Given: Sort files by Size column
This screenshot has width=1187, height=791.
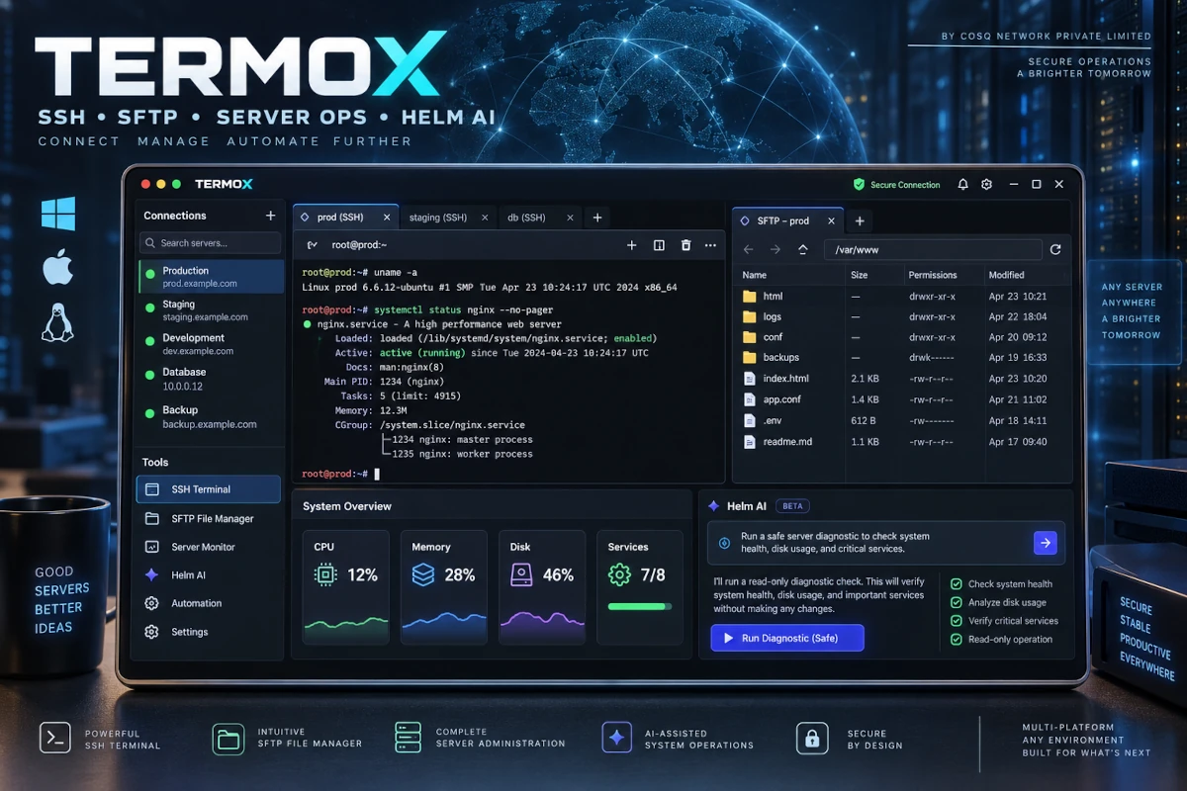Looking at the screenshot, I should (860, 275).
